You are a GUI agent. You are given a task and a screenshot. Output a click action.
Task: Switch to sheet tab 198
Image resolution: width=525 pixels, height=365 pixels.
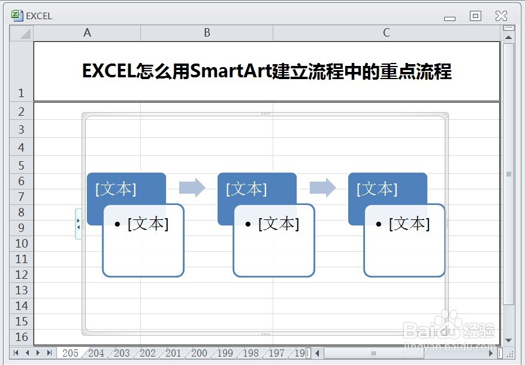[x=251, y=353]
